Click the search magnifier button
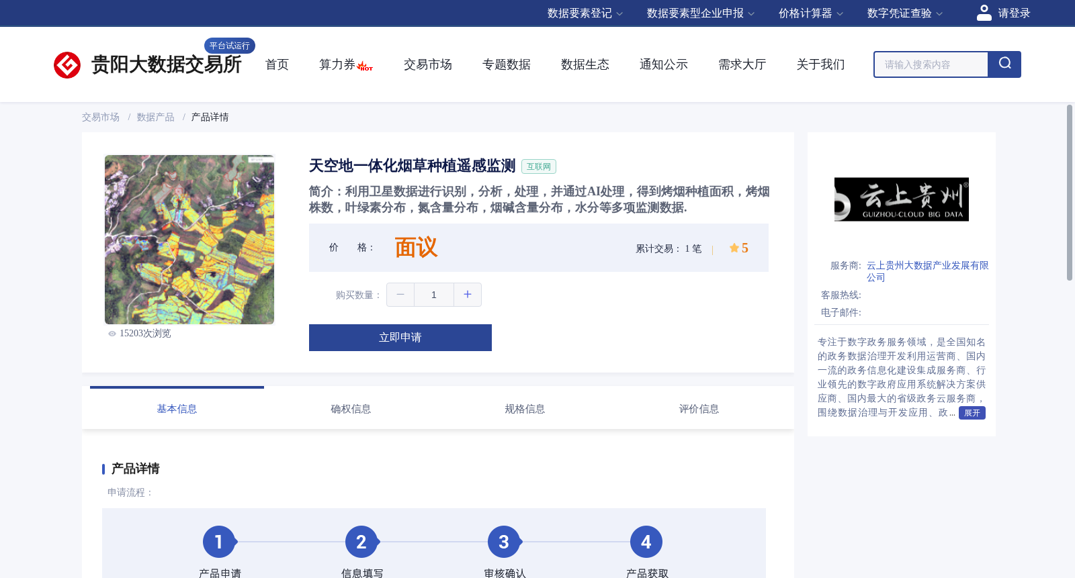This screenshot has width=1075, height=578. click(1004, 64)
